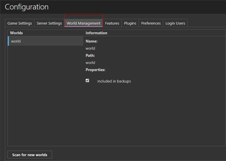
Task: Select the World Management tab
Action: coord(83,23)
